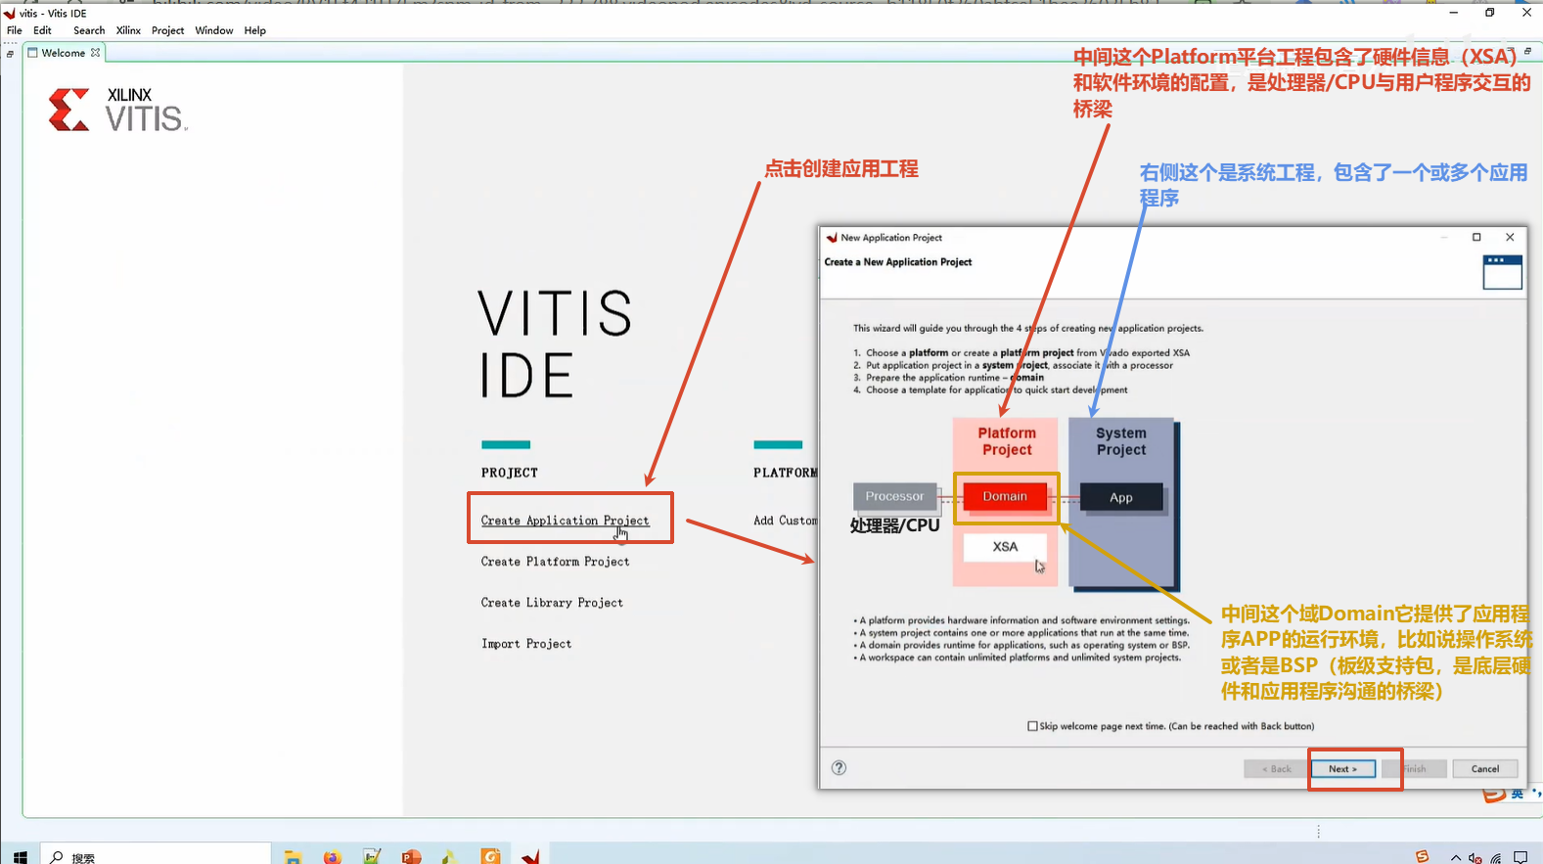This screenshot has width=1543, height=864.
Task: Click the volume icon in the system tray
Action: click(x=1475, y=858)
